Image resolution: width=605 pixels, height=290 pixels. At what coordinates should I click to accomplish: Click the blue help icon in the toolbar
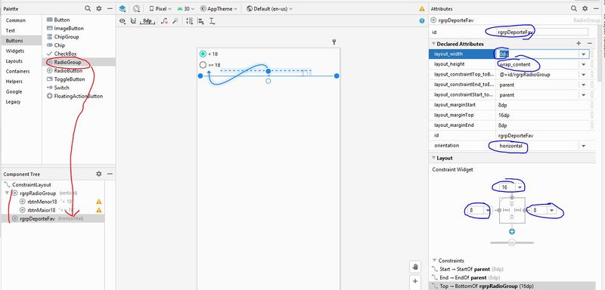[x=422, y=21]
